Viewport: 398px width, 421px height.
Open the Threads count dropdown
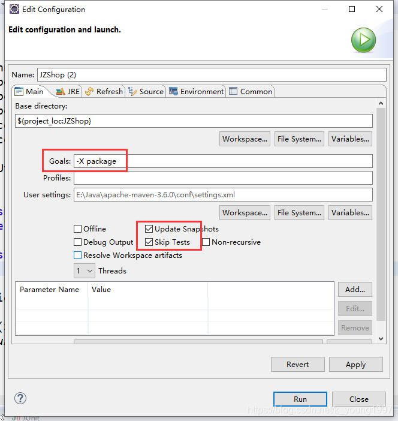(85, 270)
